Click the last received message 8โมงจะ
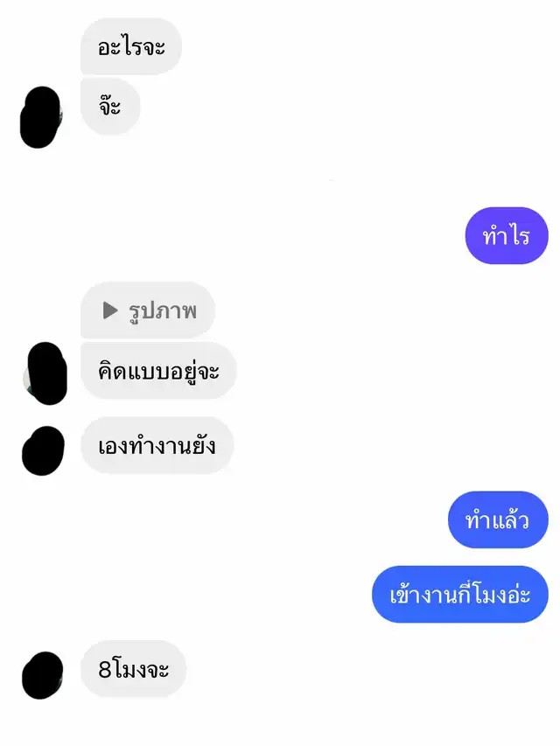The height and width of the screenshot is (746, 560). coord(133,669)
